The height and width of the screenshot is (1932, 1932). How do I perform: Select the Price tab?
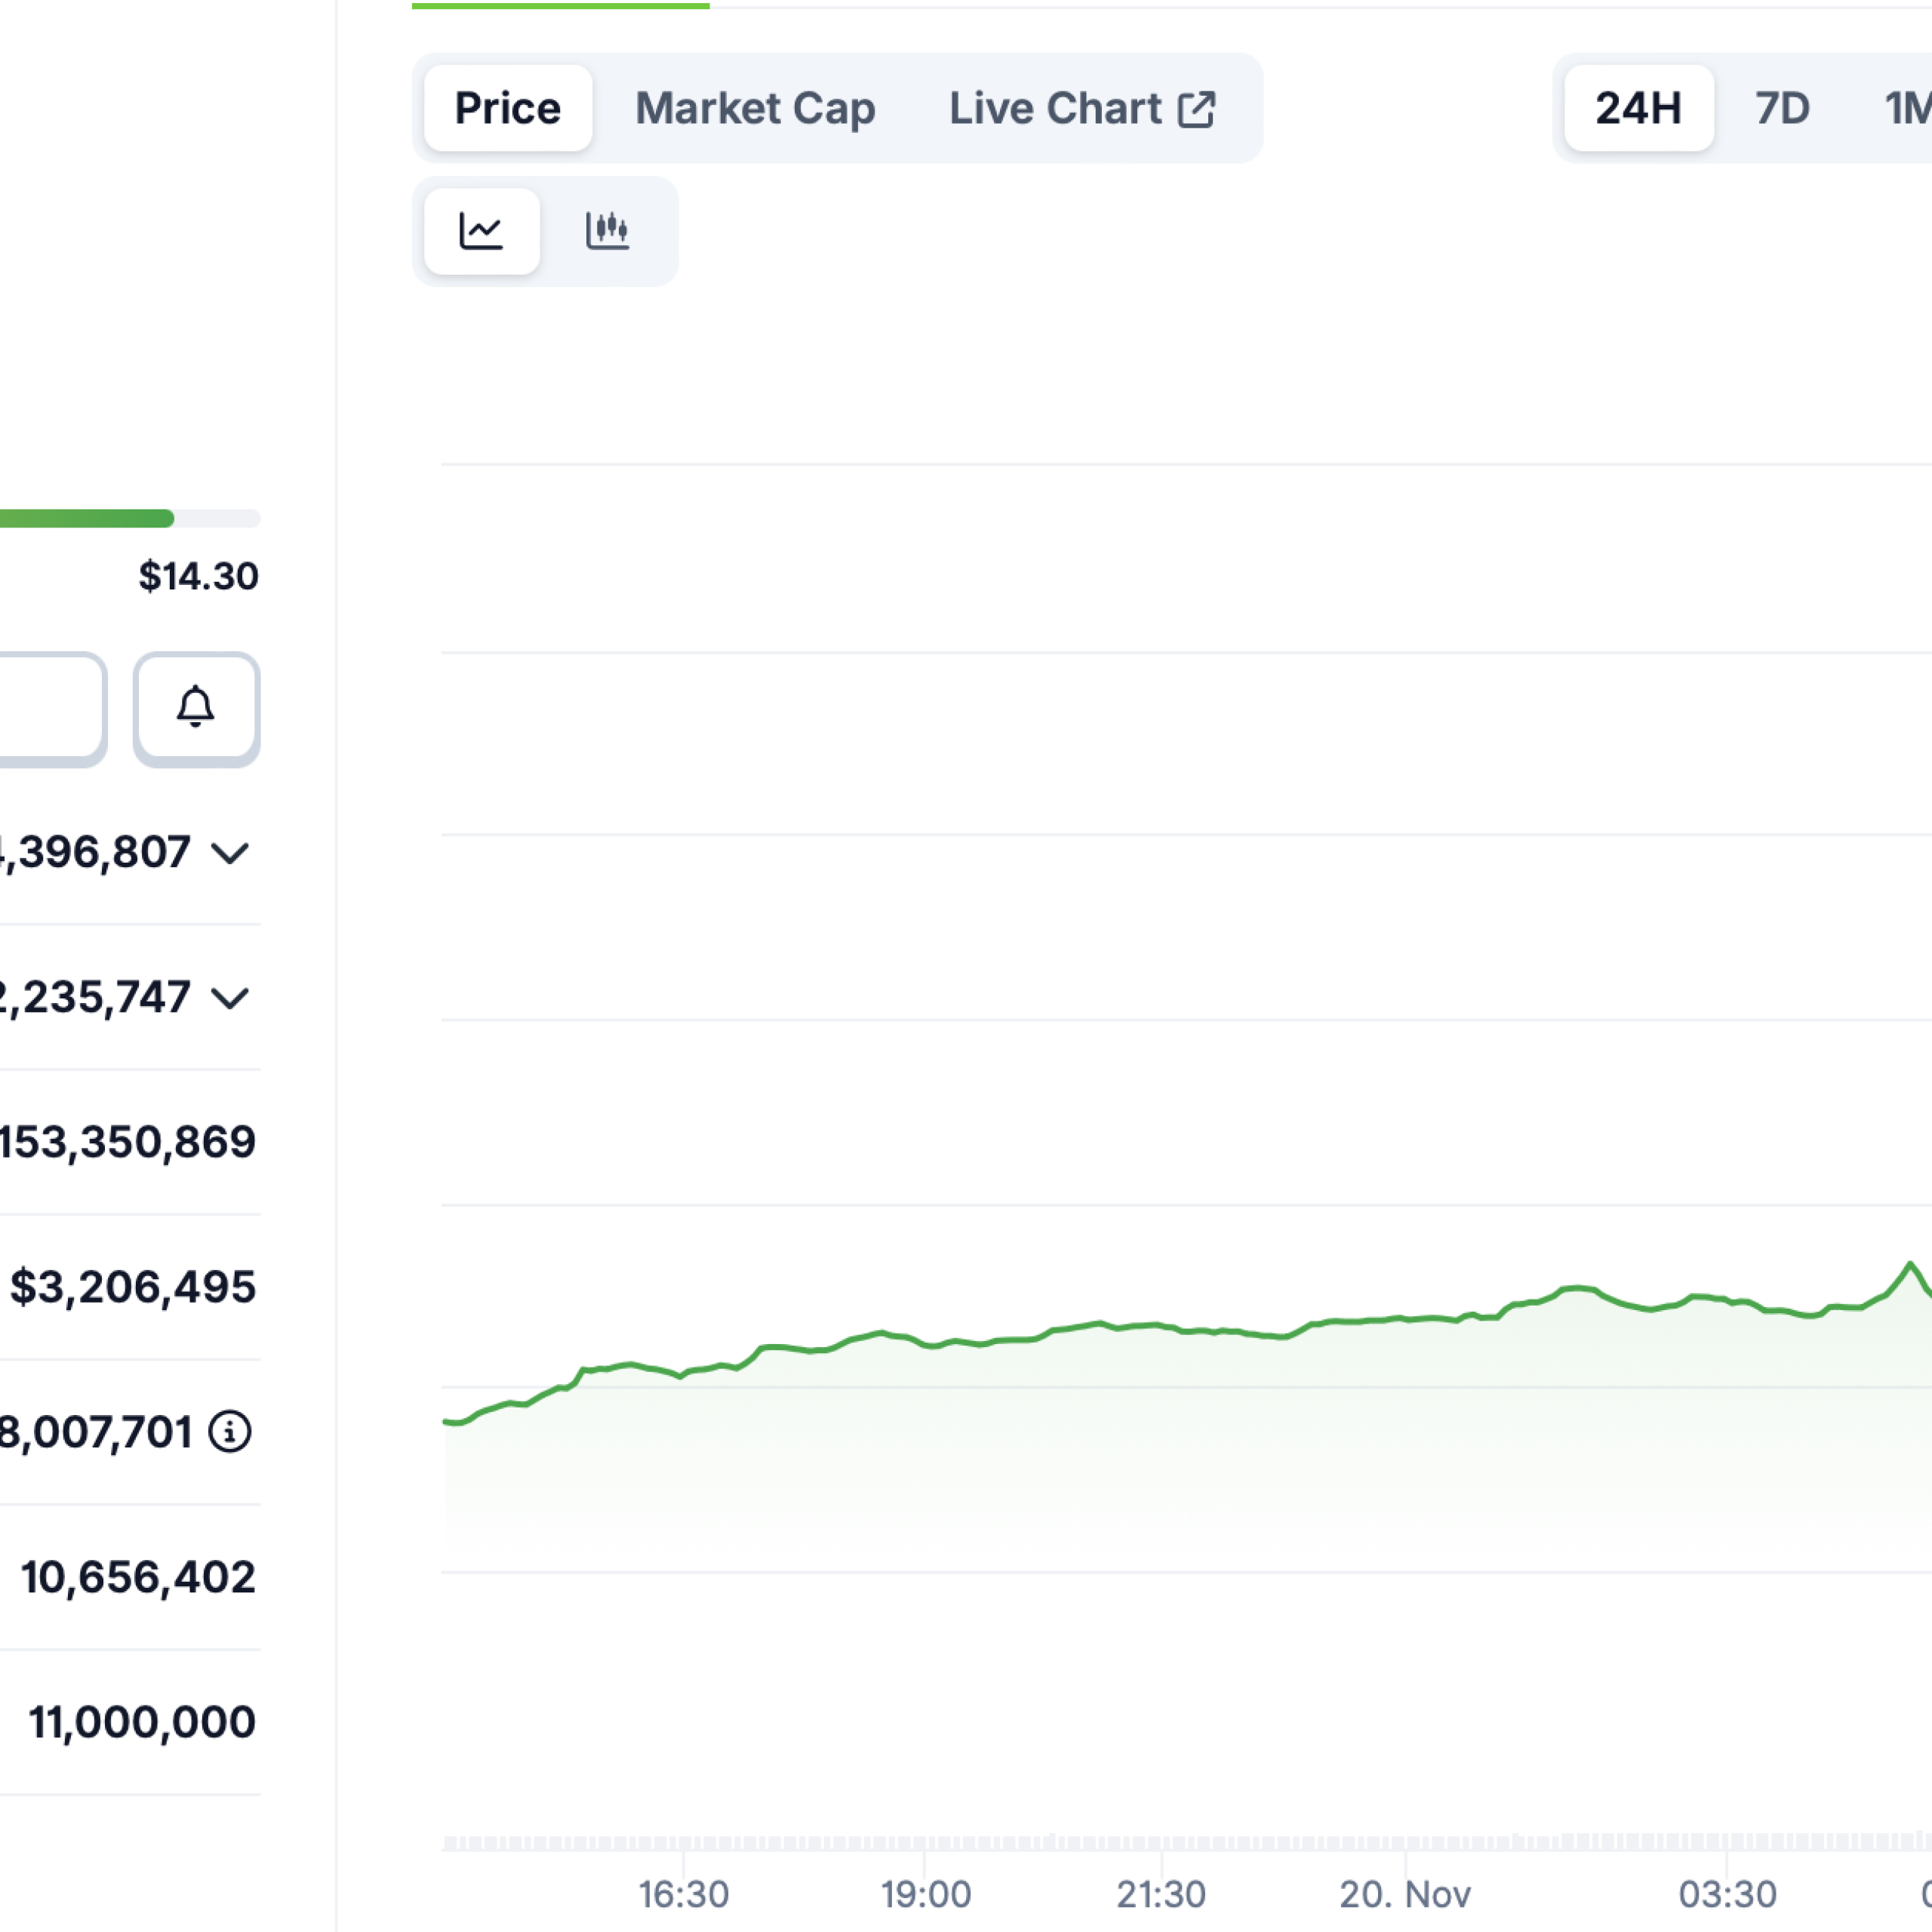click(507, 108)
